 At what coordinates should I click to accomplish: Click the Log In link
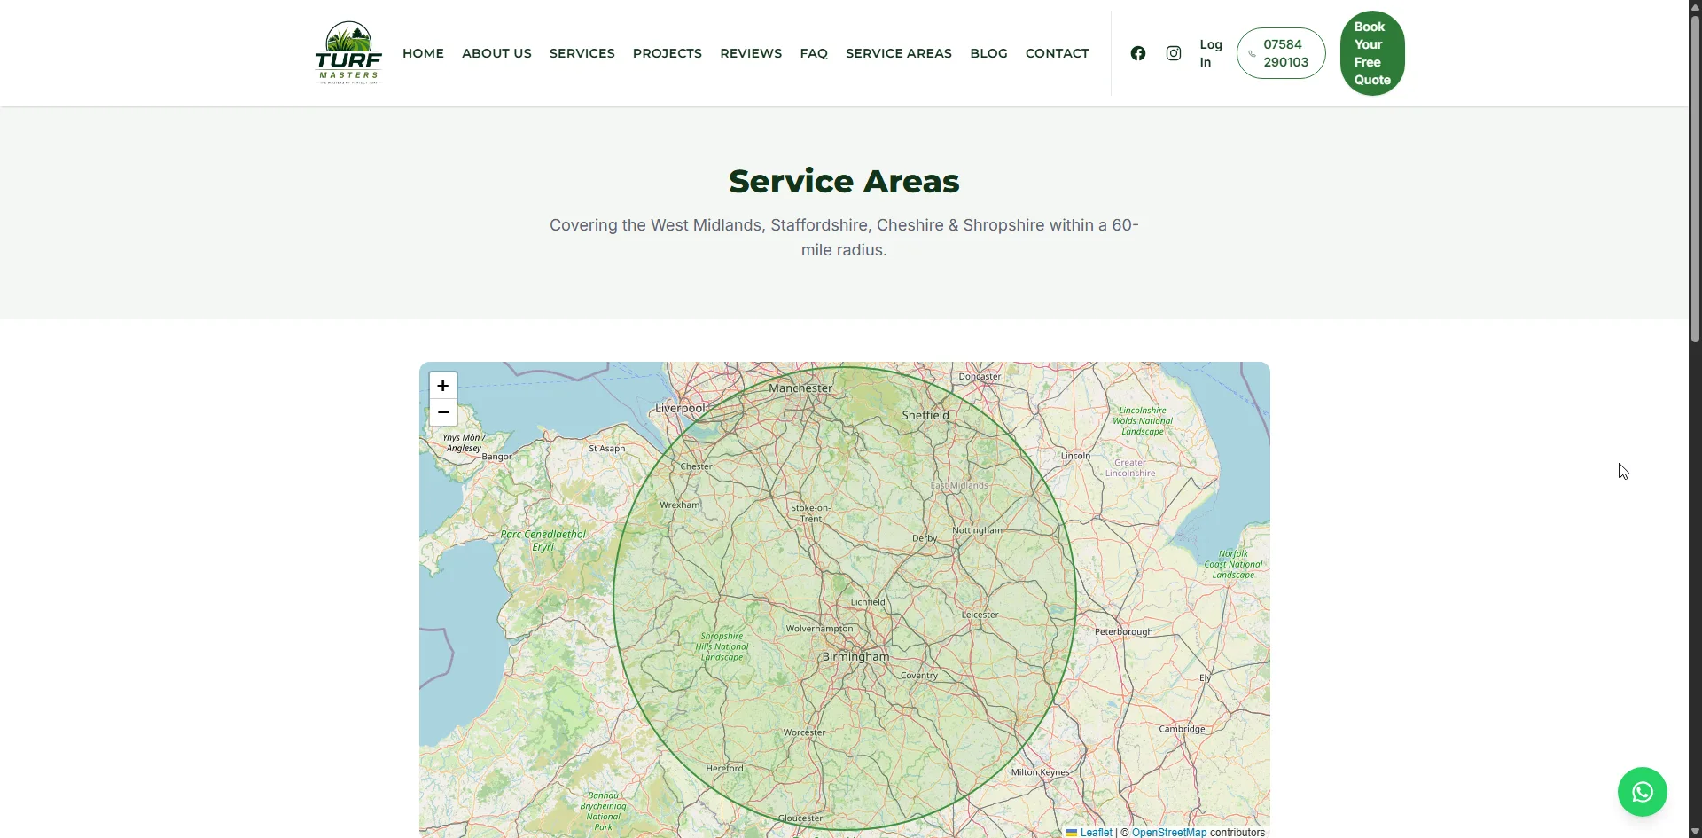1211,53
